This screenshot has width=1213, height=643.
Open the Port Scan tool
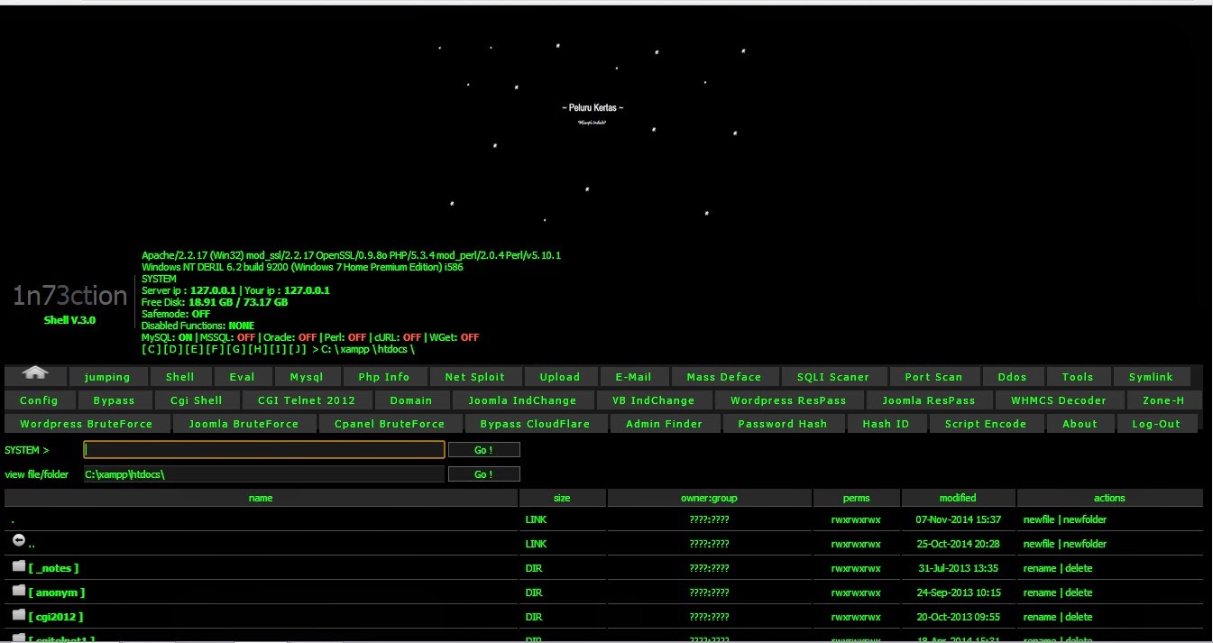pos(934,376)
